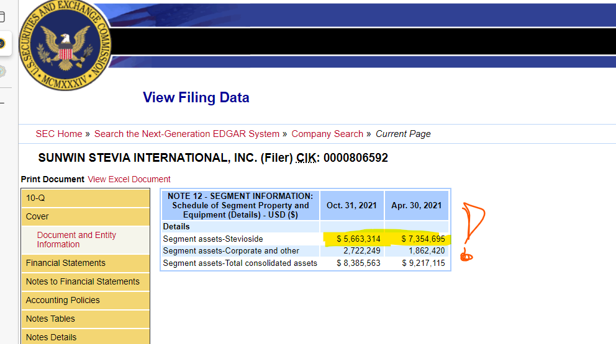Expand the Notes Tables section
The height and width of the screenshot is (344, 616).
pos(86,319)
